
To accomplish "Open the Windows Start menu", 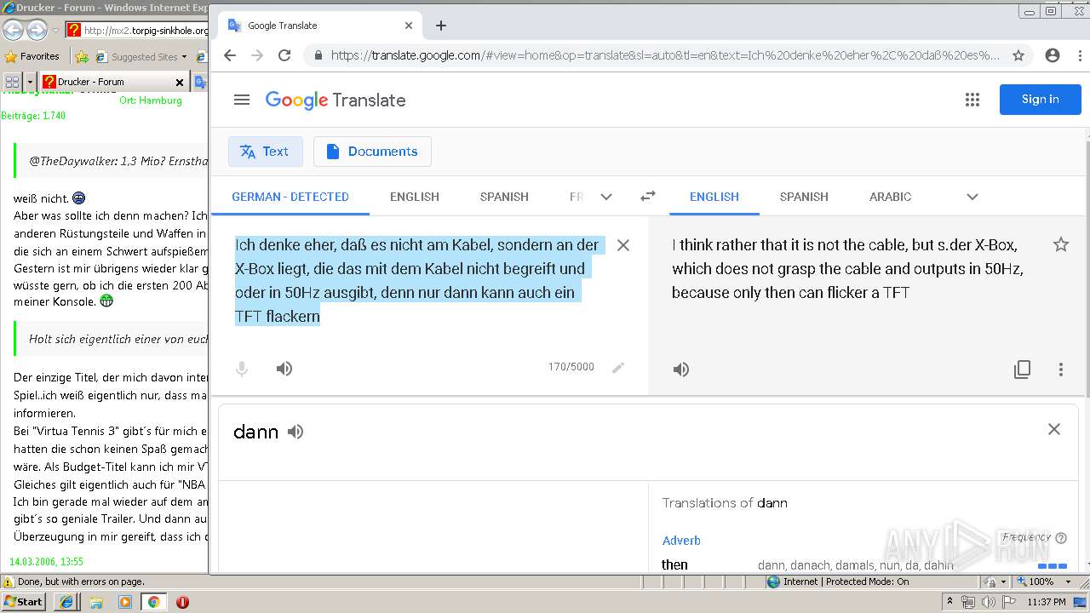I will click(x=23, y=601).
